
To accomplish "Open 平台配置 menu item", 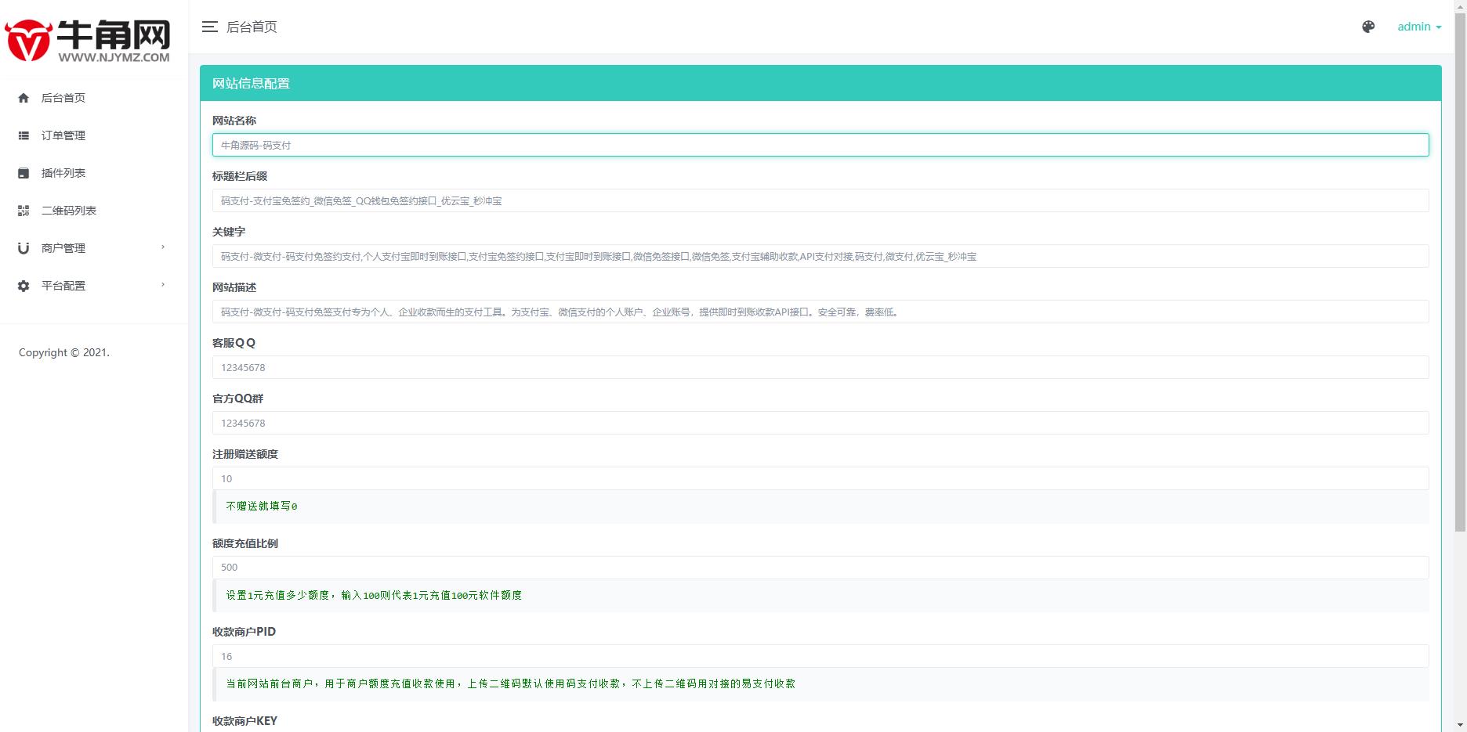I will (94, 286).
